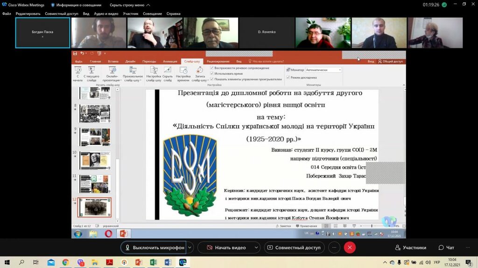Expand video options dropdown arrow
The width and height of the screenshot is (478, 268).
tap(256, 248)
